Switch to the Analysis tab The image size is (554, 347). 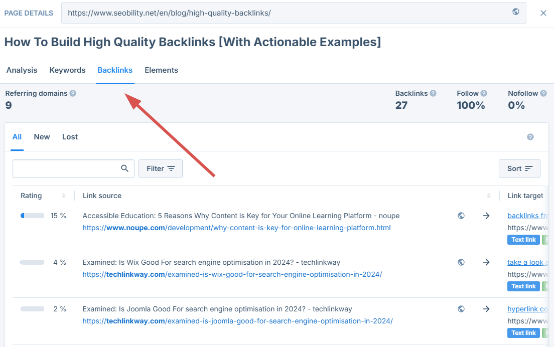pos(22,70)
